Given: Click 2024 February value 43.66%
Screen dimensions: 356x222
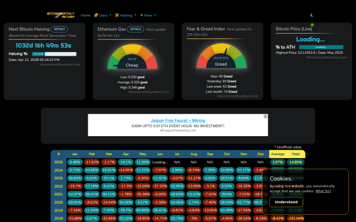Looking at the screenshot, I should click(92, 170).
